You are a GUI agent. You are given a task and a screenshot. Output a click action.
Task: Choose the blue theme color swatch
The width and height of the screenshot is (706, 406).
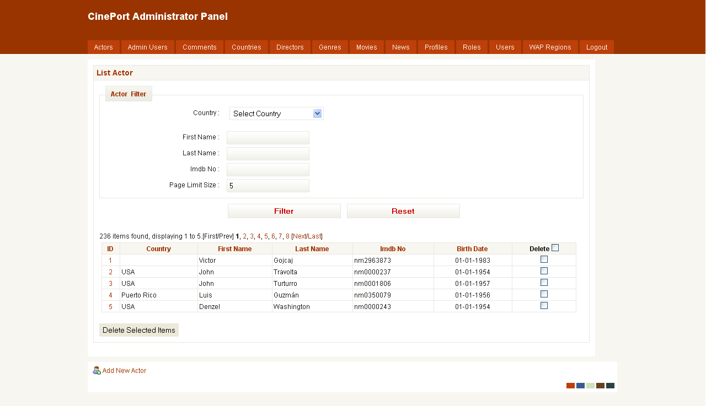tap(580, 386)
